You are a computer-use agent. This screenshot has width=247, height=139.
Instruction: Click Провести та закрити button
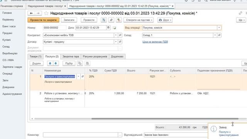[x=43, y=20]
